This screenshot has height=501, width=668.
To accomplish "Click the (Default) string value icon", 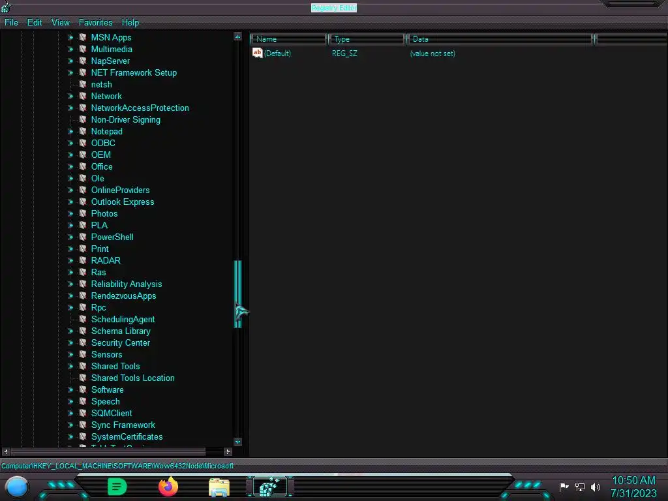I will [x=257, y=53].
